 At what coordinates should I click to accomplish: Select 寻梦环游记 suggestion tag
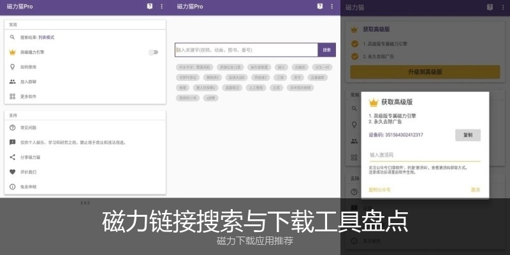point(187,77)
